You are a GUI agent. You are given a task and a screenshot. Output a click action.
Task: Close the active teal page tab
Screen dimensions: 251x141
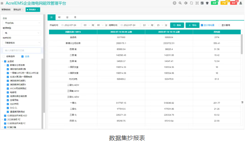click(x=38, y=10)
